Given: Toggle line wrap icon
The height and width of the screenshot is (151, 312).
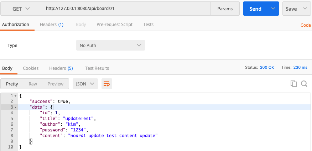Looking at the screenshot, I should pos(107,84).
